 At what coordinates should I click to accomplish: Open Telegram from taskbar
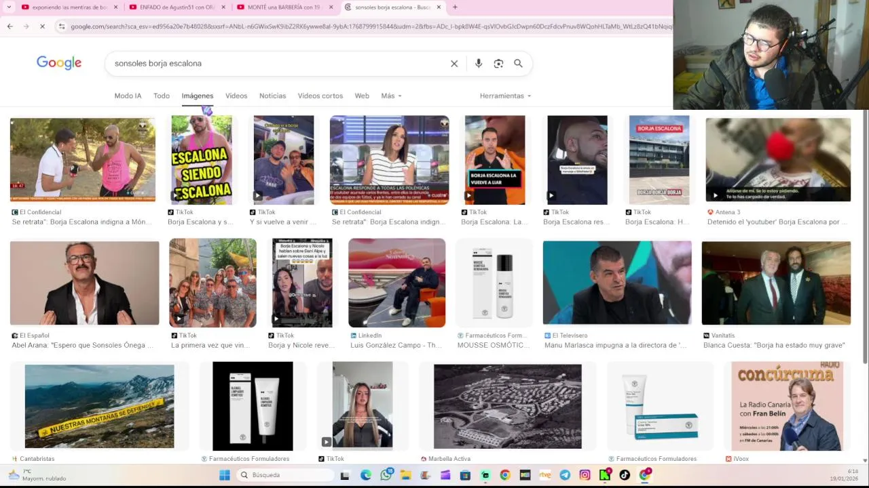coord(565,475)
